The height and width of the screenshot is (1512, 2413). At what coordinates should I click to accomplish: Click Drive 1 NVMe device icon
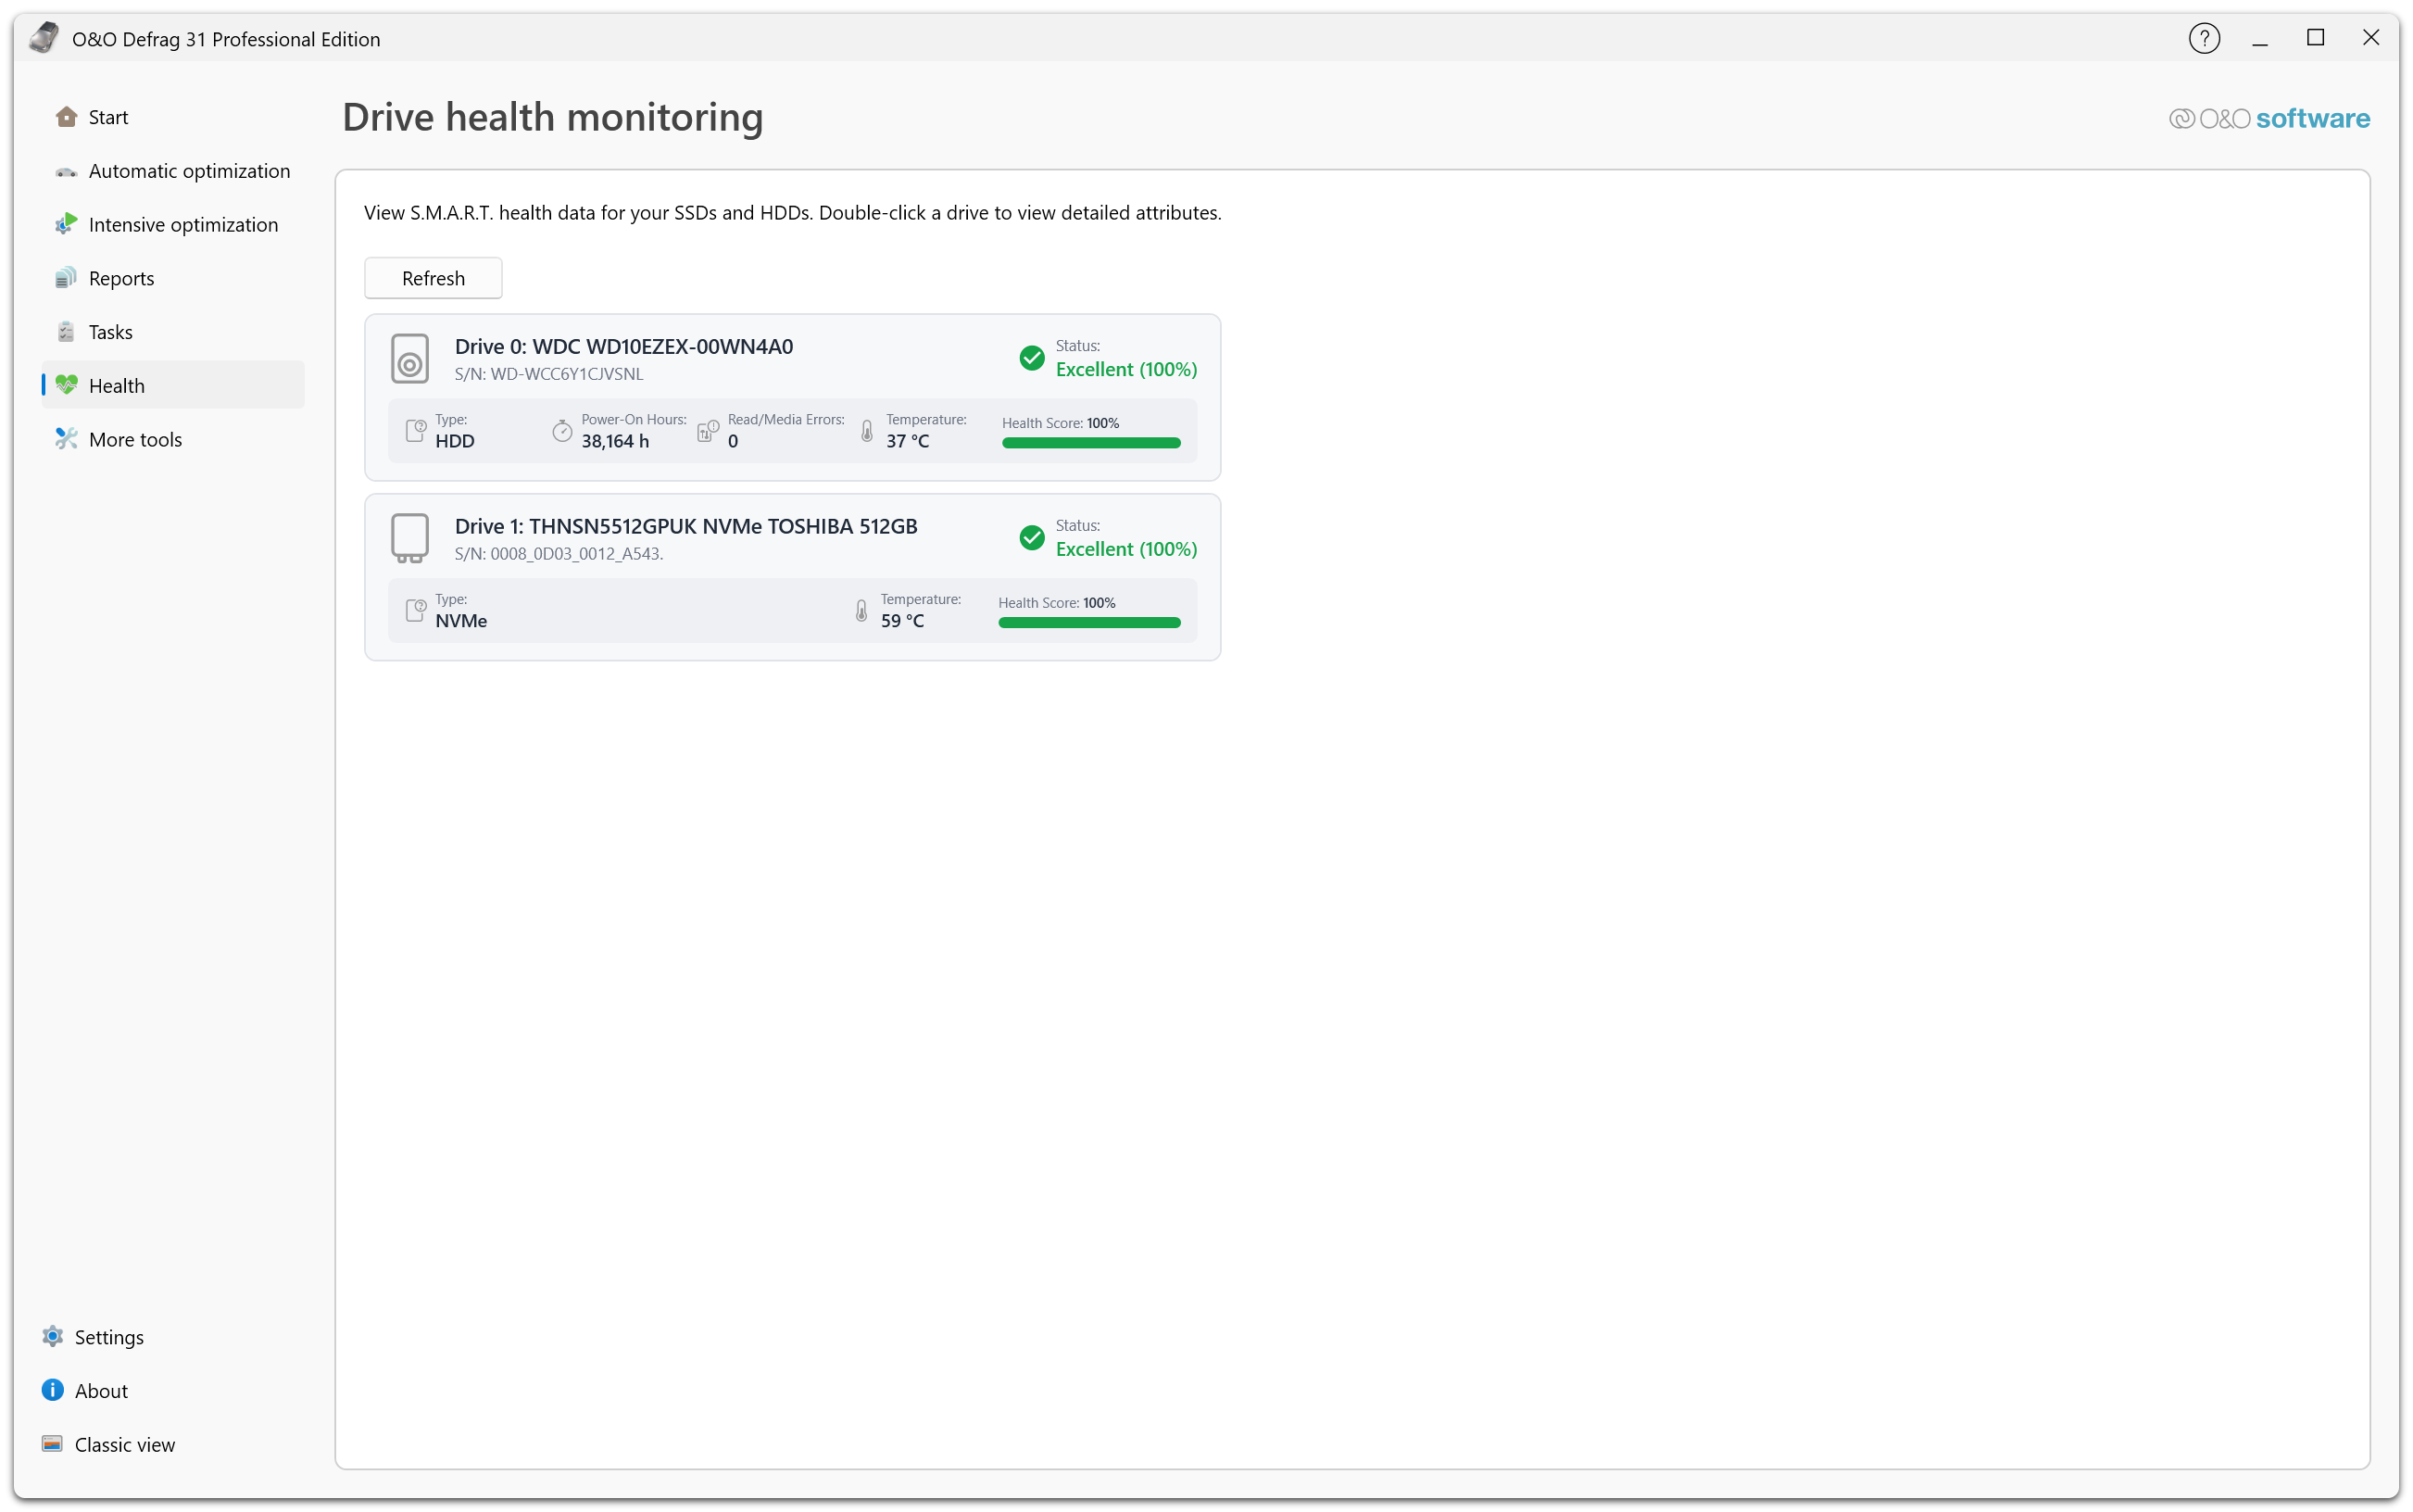(x=409, y=538)
